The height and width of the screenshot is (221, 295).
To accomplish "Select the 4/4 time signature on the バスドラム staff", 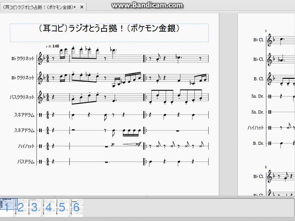I will click(47, 162).
